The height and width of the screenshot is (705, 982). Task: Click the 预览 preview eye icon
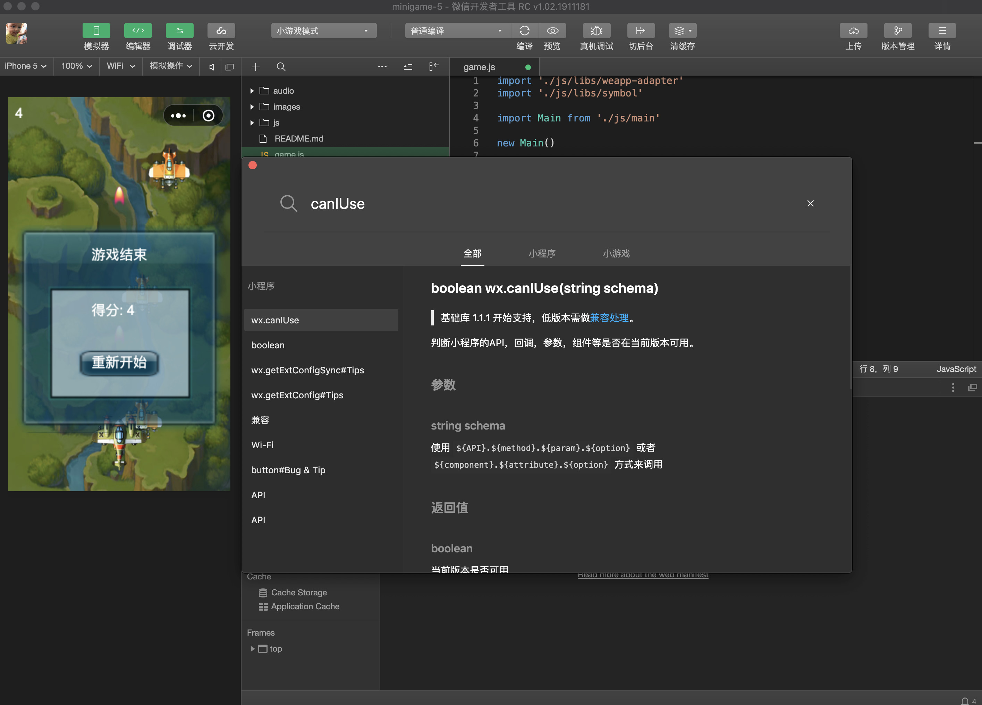[552, 31]
